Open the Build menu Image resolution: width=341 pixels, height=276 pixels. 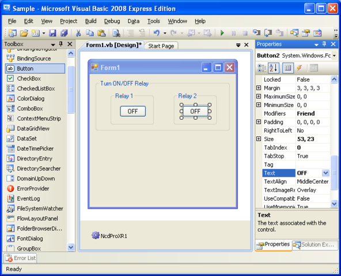(x=90, y=21)
